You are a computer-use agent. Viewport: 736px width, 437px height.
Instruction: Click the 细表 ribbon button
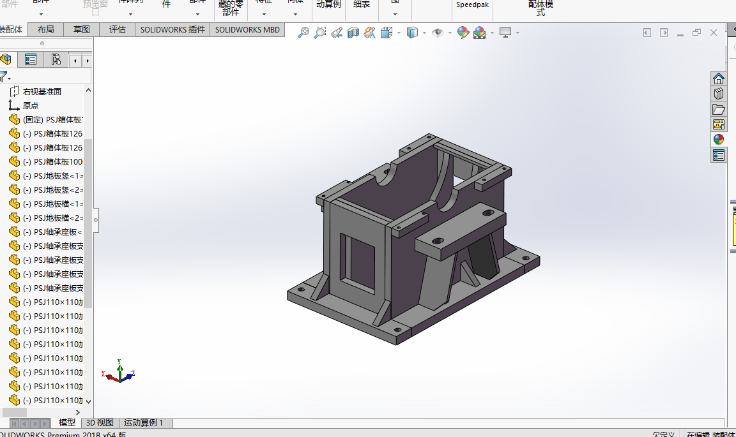pos(362,4)
